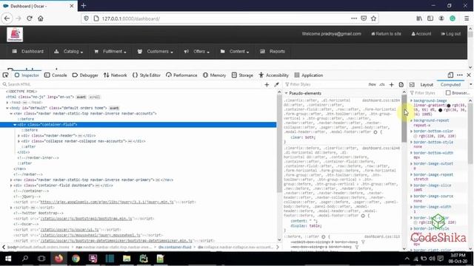Collapse the div container-fluid node
This screenshot has width=474, height=266.
15,125
